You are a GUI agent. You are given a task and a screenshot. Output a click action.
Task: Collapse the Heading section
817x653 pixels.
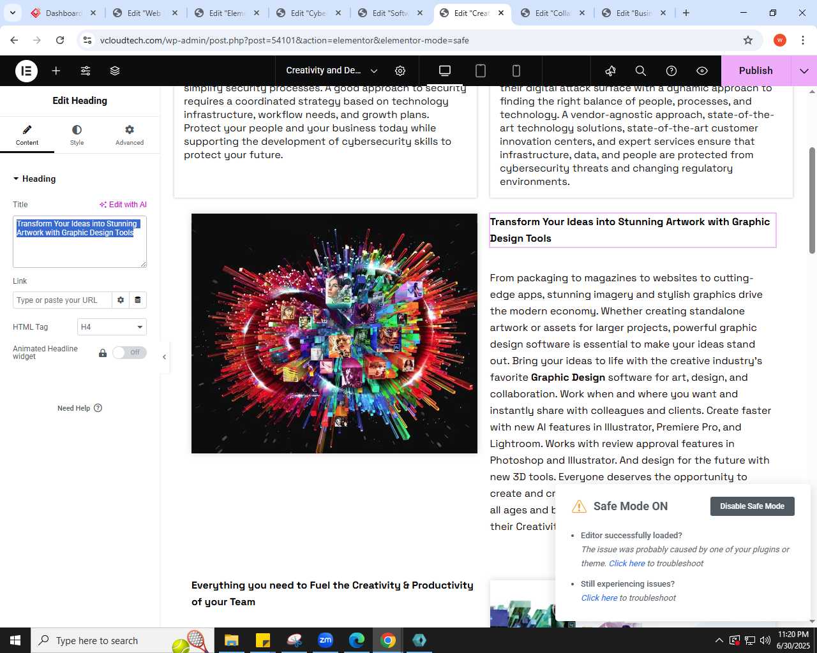(34, 179)
